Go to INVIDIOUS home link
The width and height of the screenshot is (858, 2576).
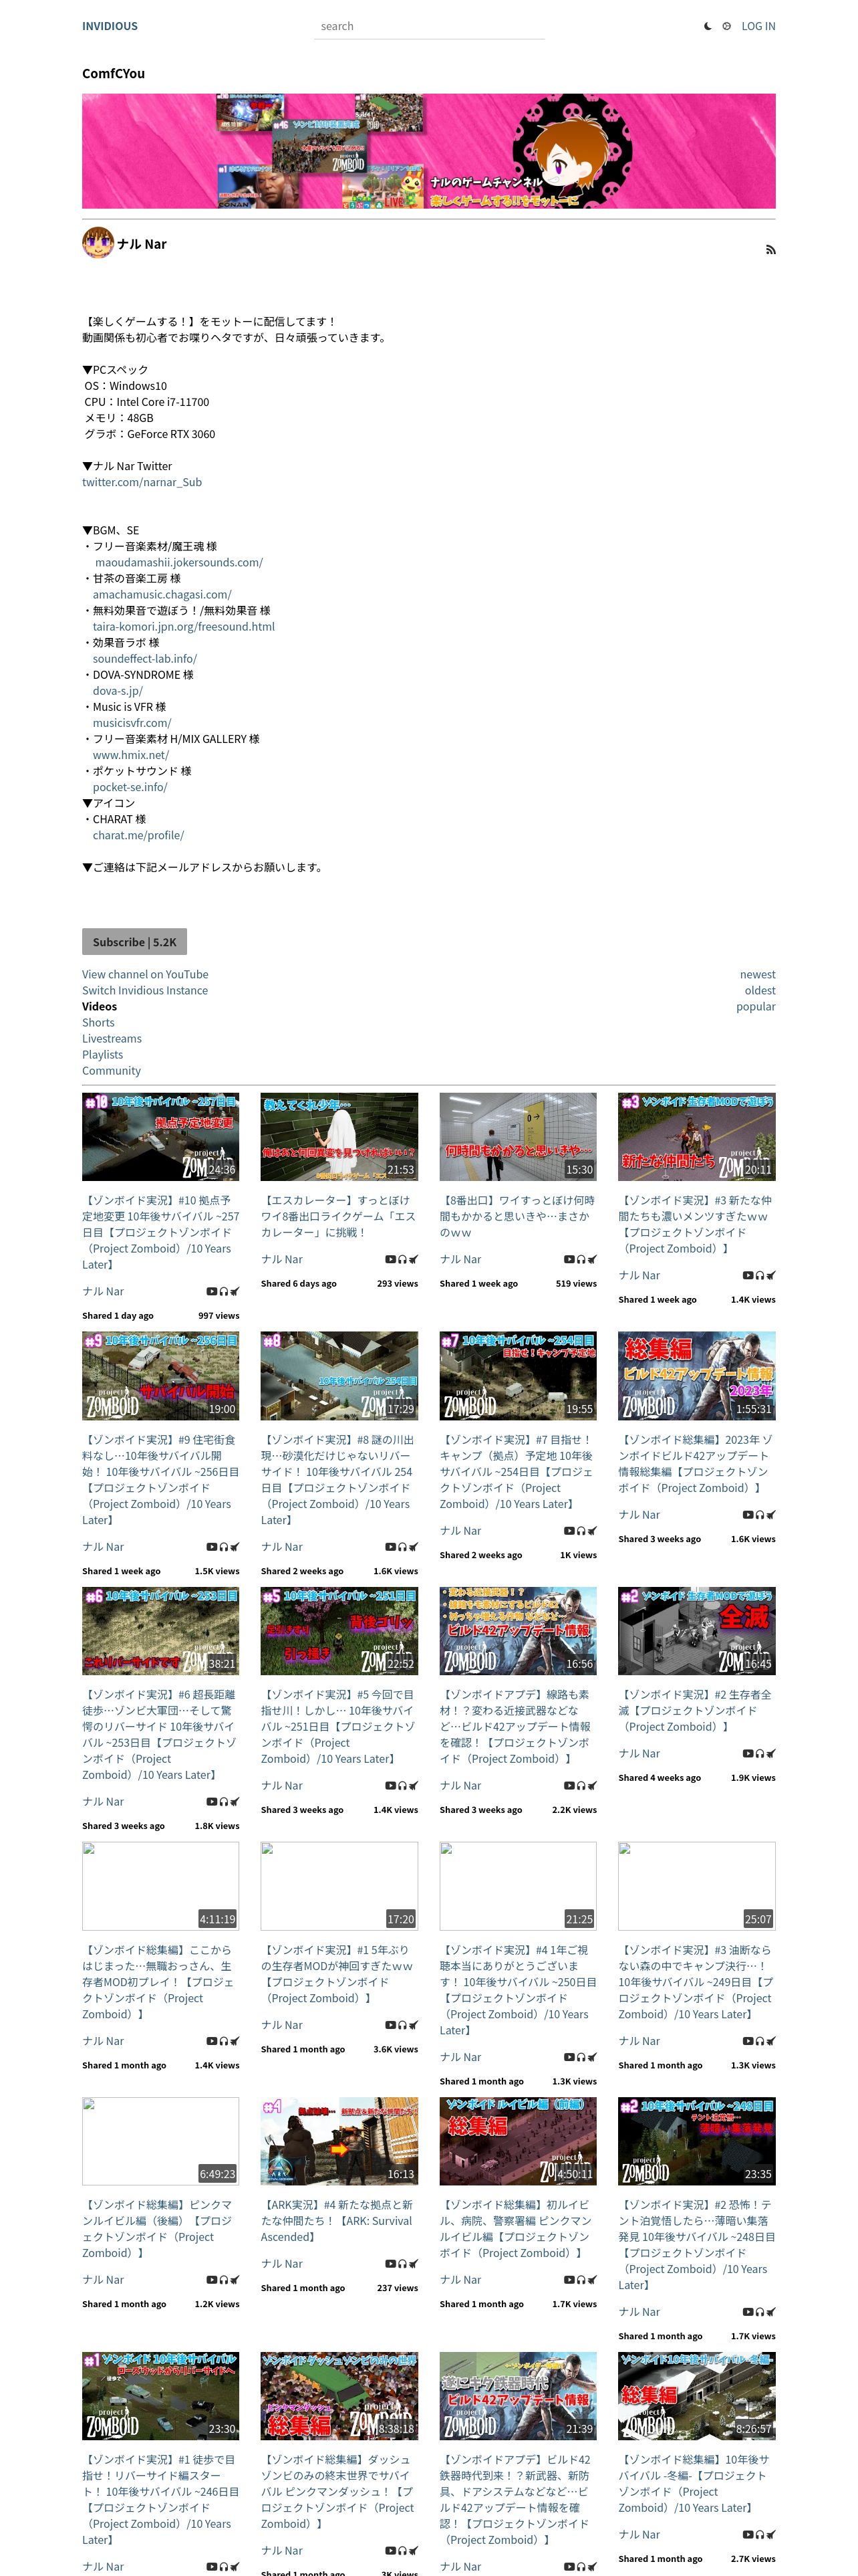click(110, 26)
